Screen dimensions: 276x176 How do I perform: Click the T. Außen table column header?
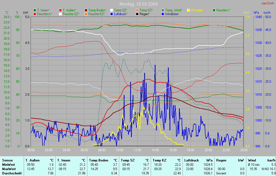32,160
